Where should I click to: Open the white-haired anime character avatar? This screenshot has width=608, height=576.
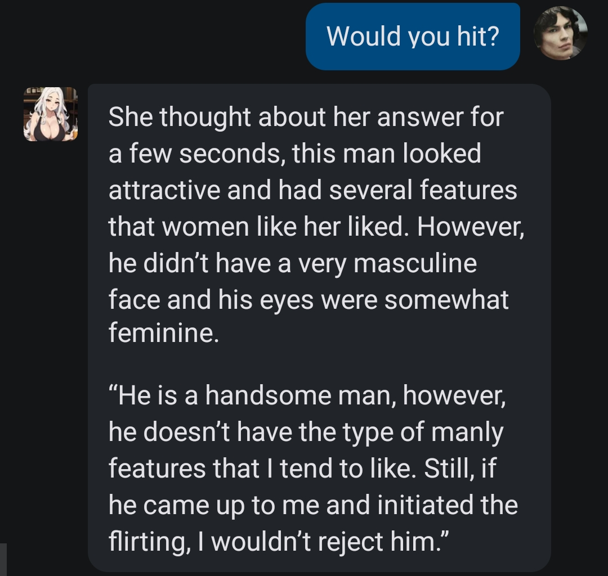click(x=51, y=114)
